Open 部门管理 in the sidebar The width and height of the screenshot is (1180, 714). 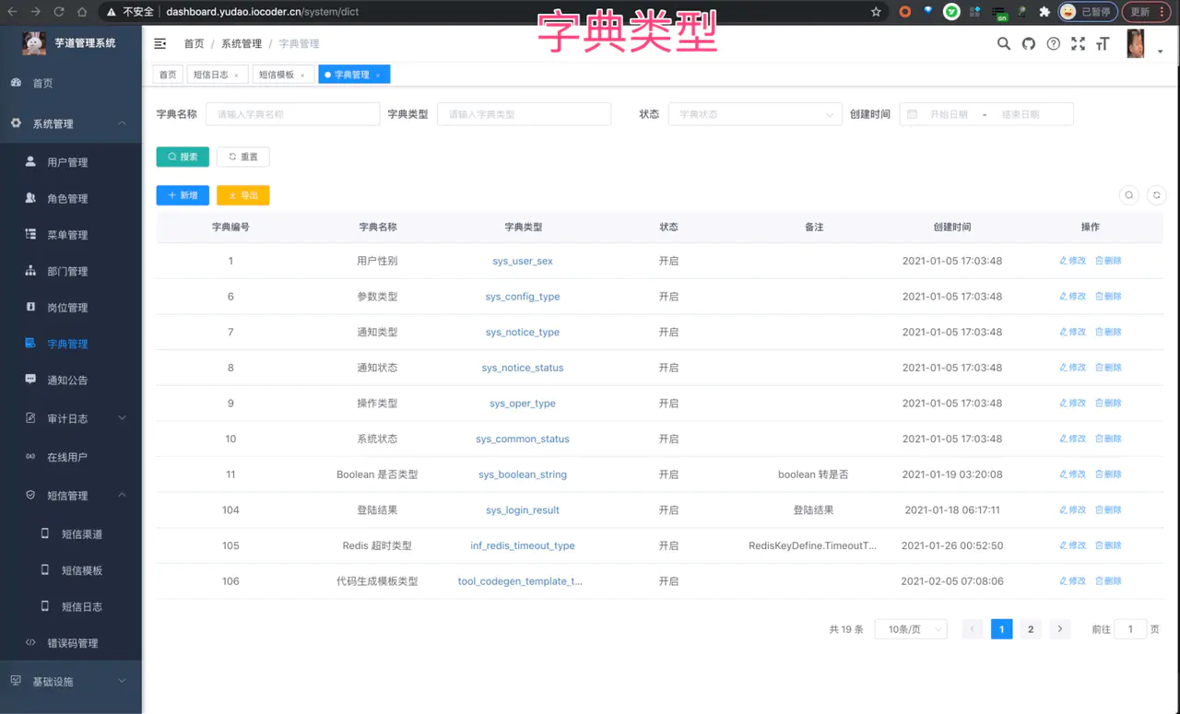71,271
